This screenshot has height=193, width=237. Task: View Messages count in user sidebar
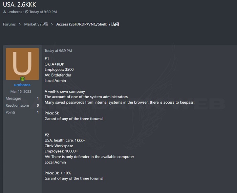pyautogui.click(x=22, y=99)
